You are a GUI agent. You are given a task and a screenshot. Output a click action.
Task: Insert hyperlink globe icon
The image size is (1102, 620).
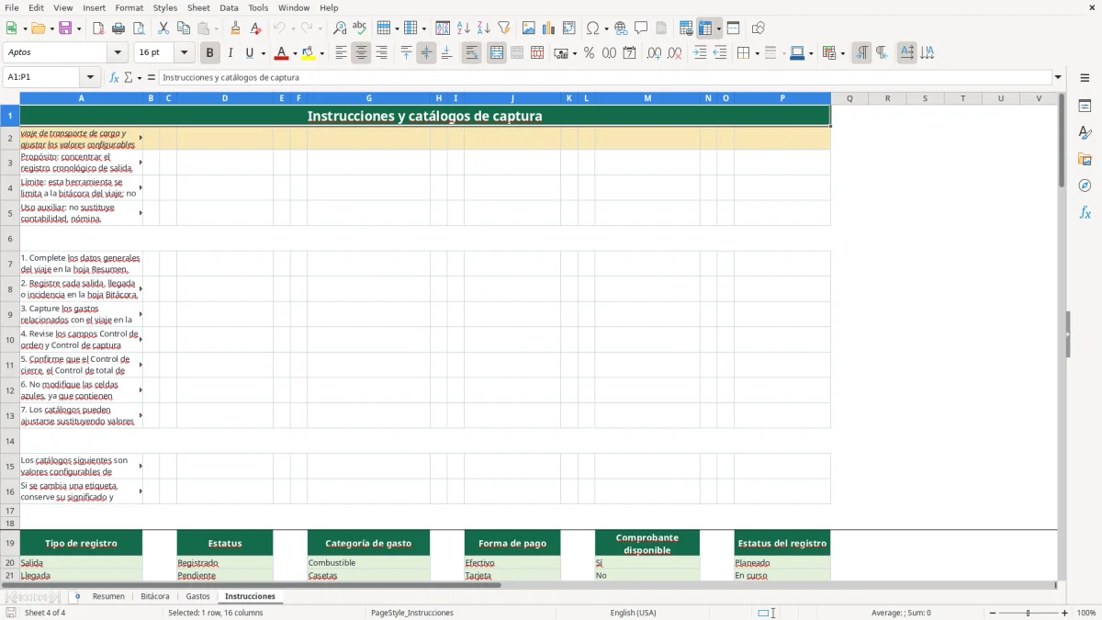pyautogui.click(x=621, y=28)
